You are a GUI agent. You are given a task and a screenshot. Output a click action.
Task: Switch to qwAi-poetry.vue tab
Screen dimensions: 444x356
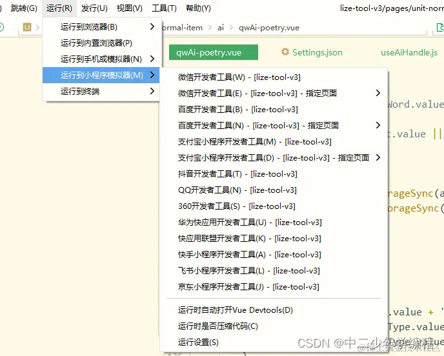(x=214, y=52)
